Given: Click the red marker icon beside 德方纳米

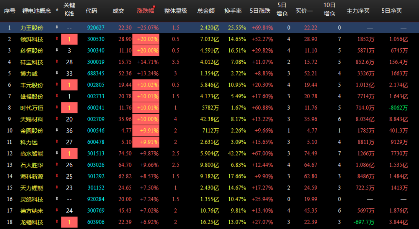Looking at the screenshot, I should (x=57, y=210).
